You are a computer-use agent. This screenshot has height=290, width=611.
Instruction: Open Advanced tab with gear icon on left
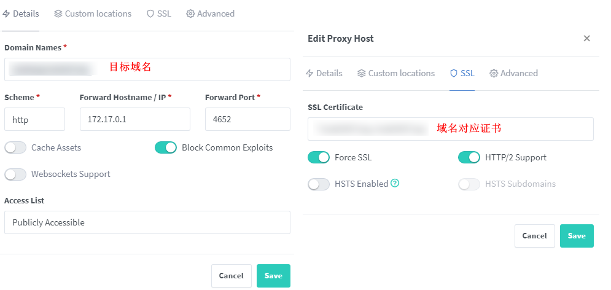(x=210, y=14)
